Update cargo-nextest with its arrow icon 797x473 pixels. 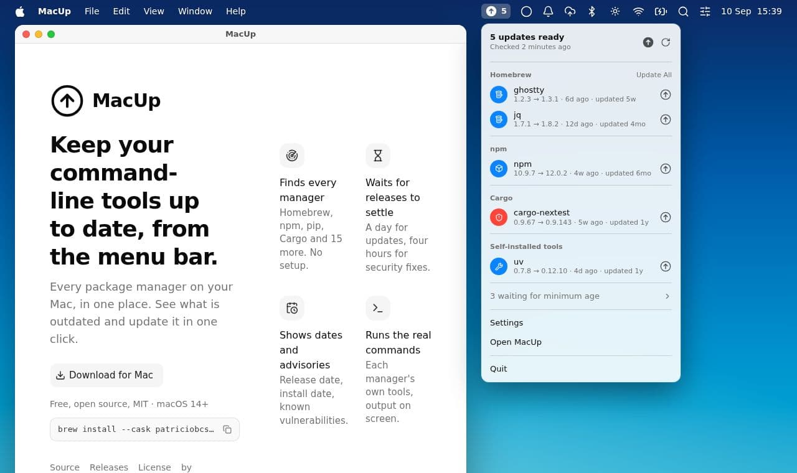666,217
